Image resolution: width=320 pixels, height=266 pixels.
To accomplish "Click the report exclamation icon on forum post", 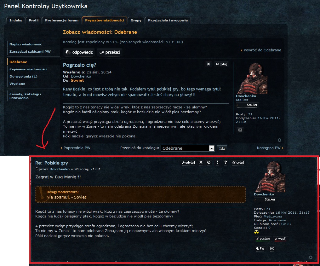I will [217, 162].
